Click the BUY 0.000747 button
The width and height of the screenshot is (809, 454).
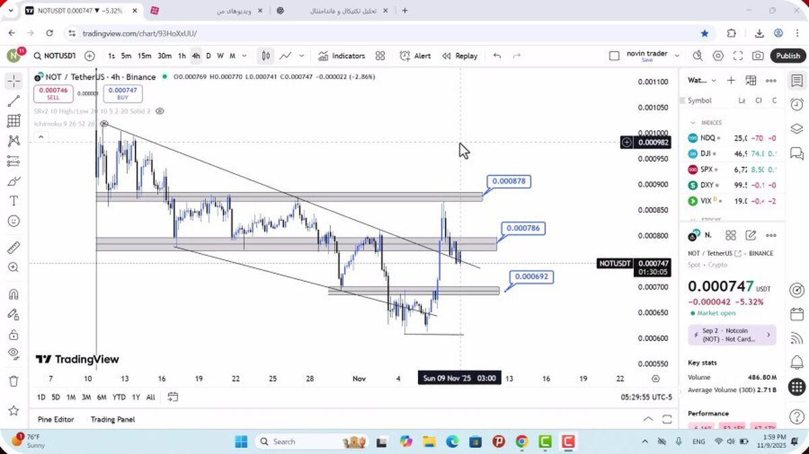tap(123, 94)
